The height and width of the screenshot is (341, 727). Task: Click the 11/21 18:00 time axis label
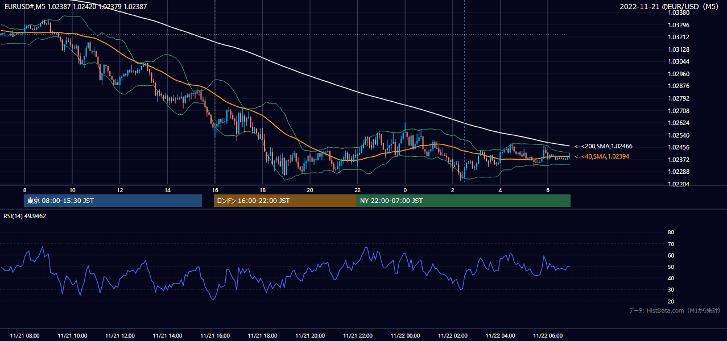point(262,336)
